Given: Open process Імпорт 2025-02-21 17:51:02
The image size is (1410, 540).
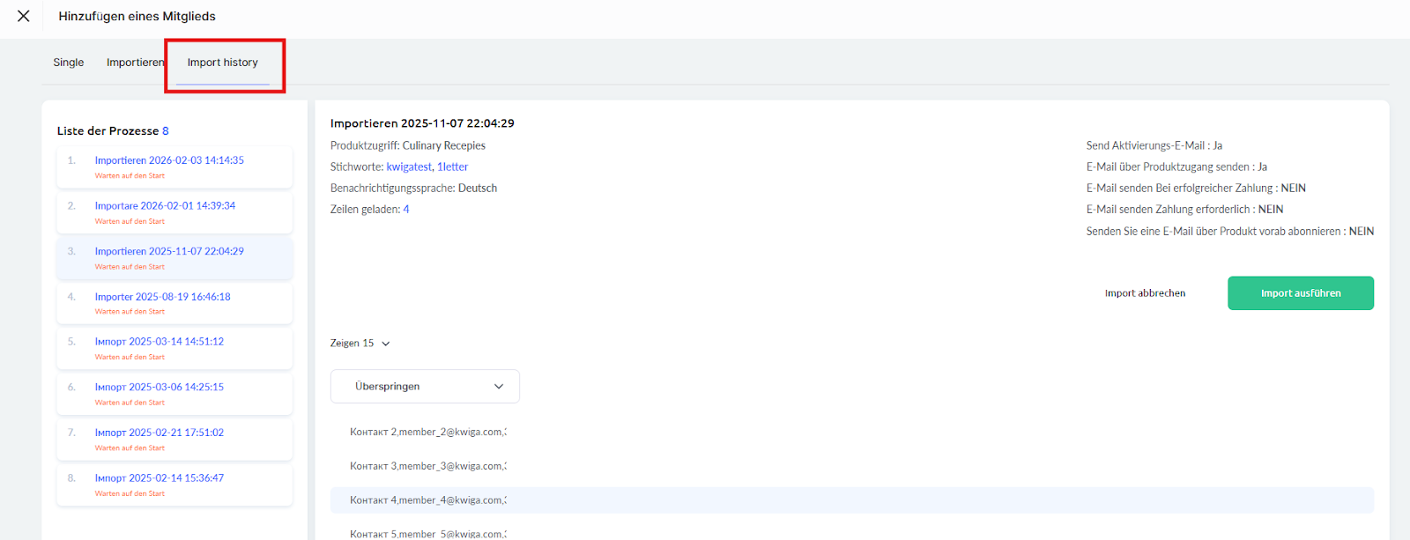Looking at the screenshot, I should pos(160,433).
